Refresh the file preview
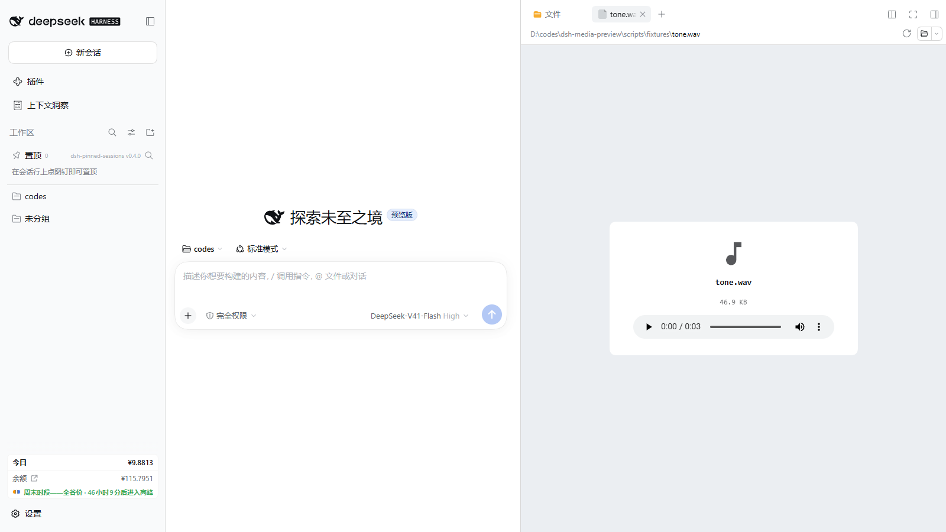This screenshot has height=532, width=946. [x=906, y=34]
